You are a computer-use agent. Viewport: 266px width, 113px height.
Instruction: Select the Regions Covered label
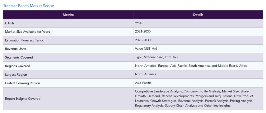pyautogui.click(x=18, y=66)
